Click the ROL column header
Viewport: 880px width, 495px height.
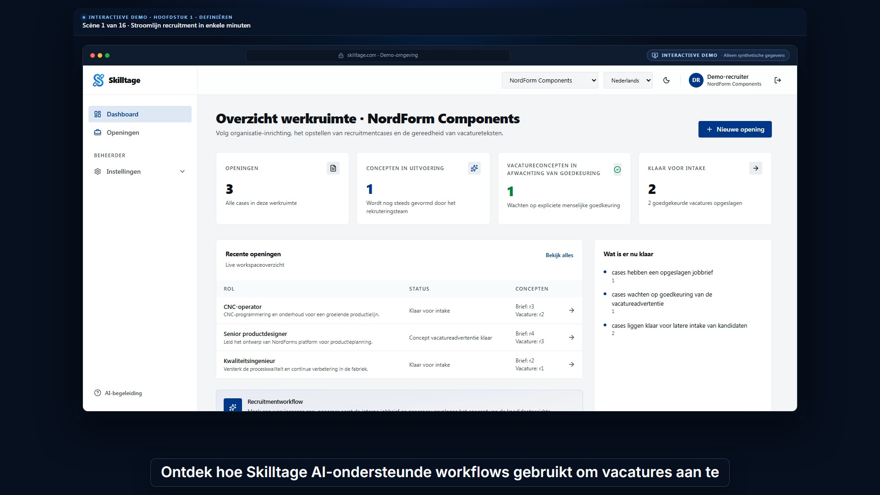(229, 289)
